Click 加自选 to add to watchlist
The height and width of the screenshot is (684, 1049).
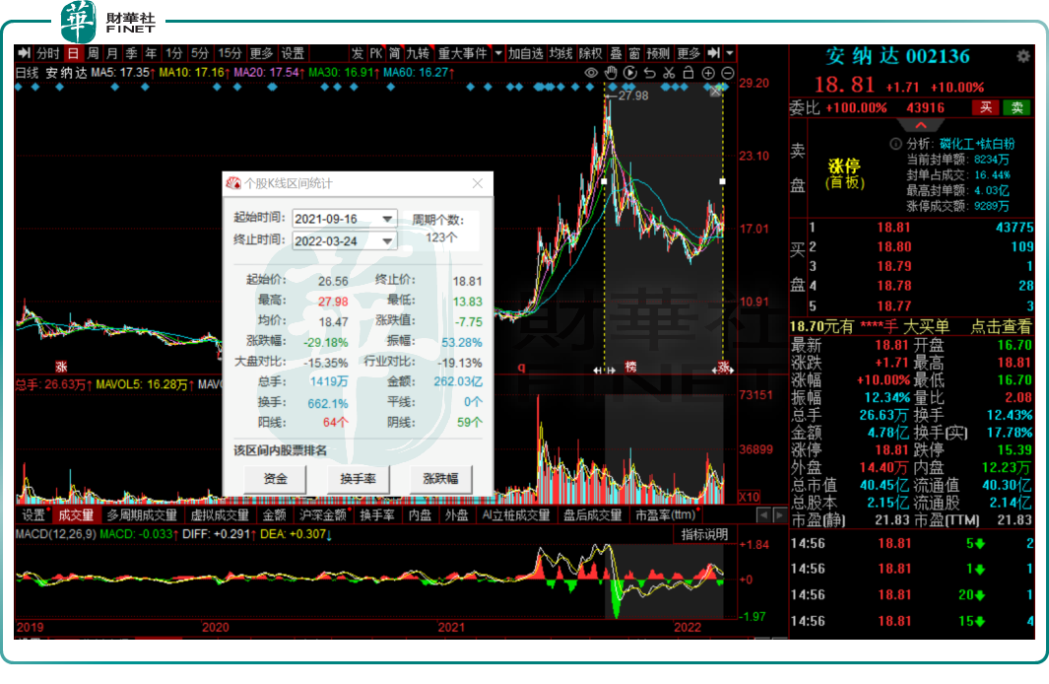525,53
